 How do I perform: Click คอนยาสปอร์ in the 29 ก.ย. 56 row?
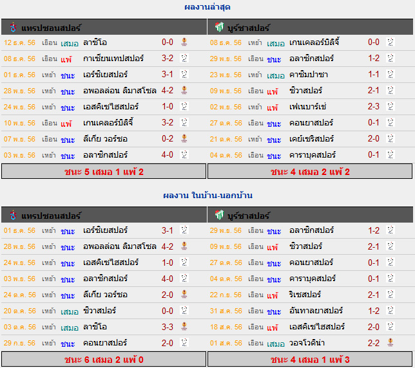click(105, 343)
